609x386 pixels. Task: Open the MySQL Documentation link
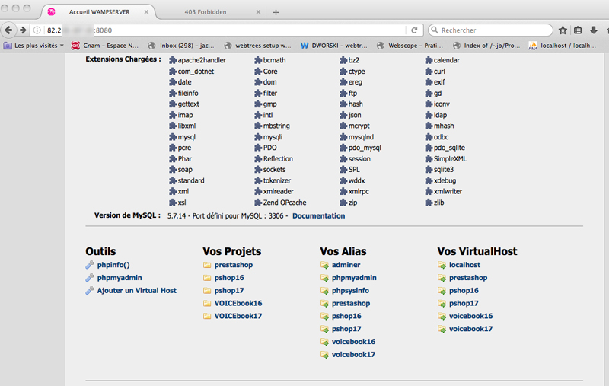[x=318, y=216]
